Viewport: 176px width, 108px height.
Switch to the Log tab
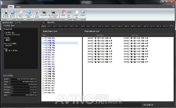pyautogui.click(x=43, y=23)
